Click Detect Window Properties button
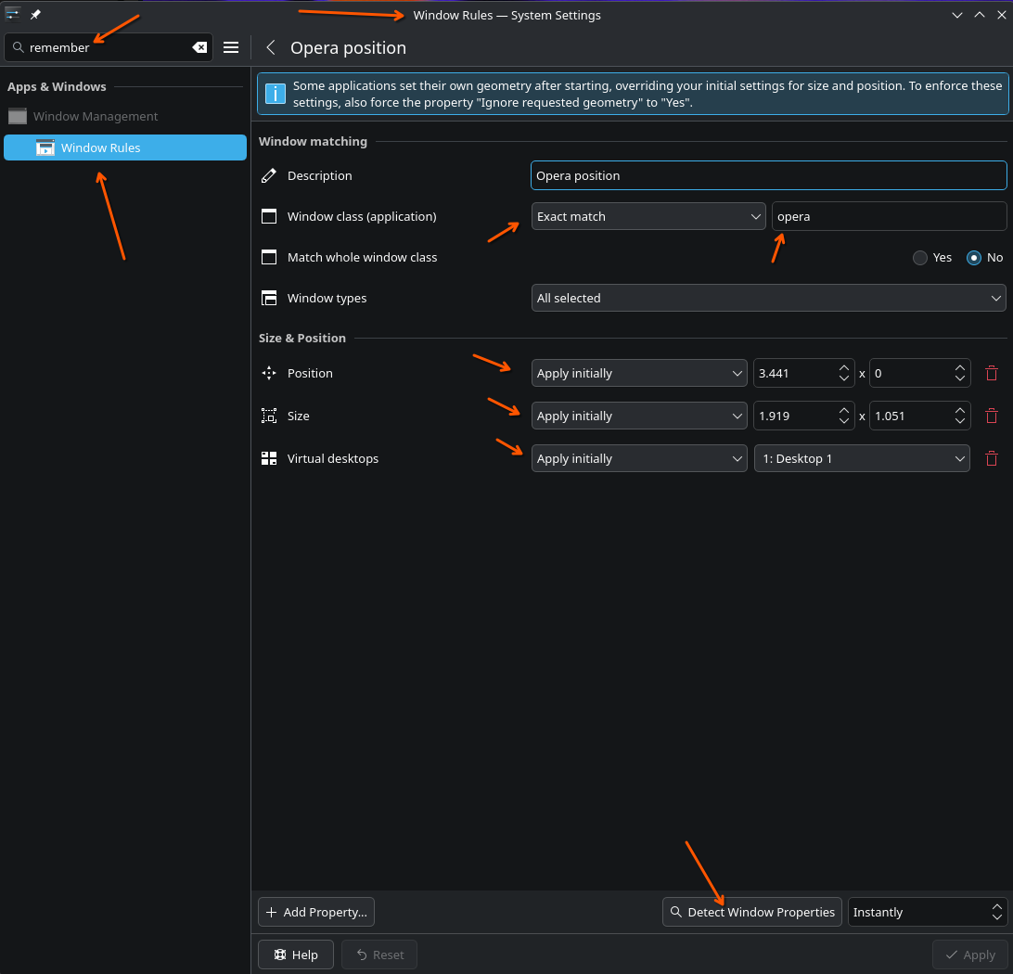The height and width of the screenshot is (974, 1013). point(751,913)
